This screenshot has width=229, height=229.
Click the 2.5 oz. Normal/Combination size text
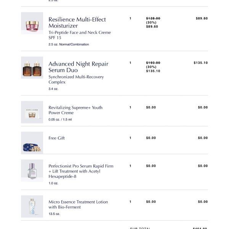pos(69,44)
